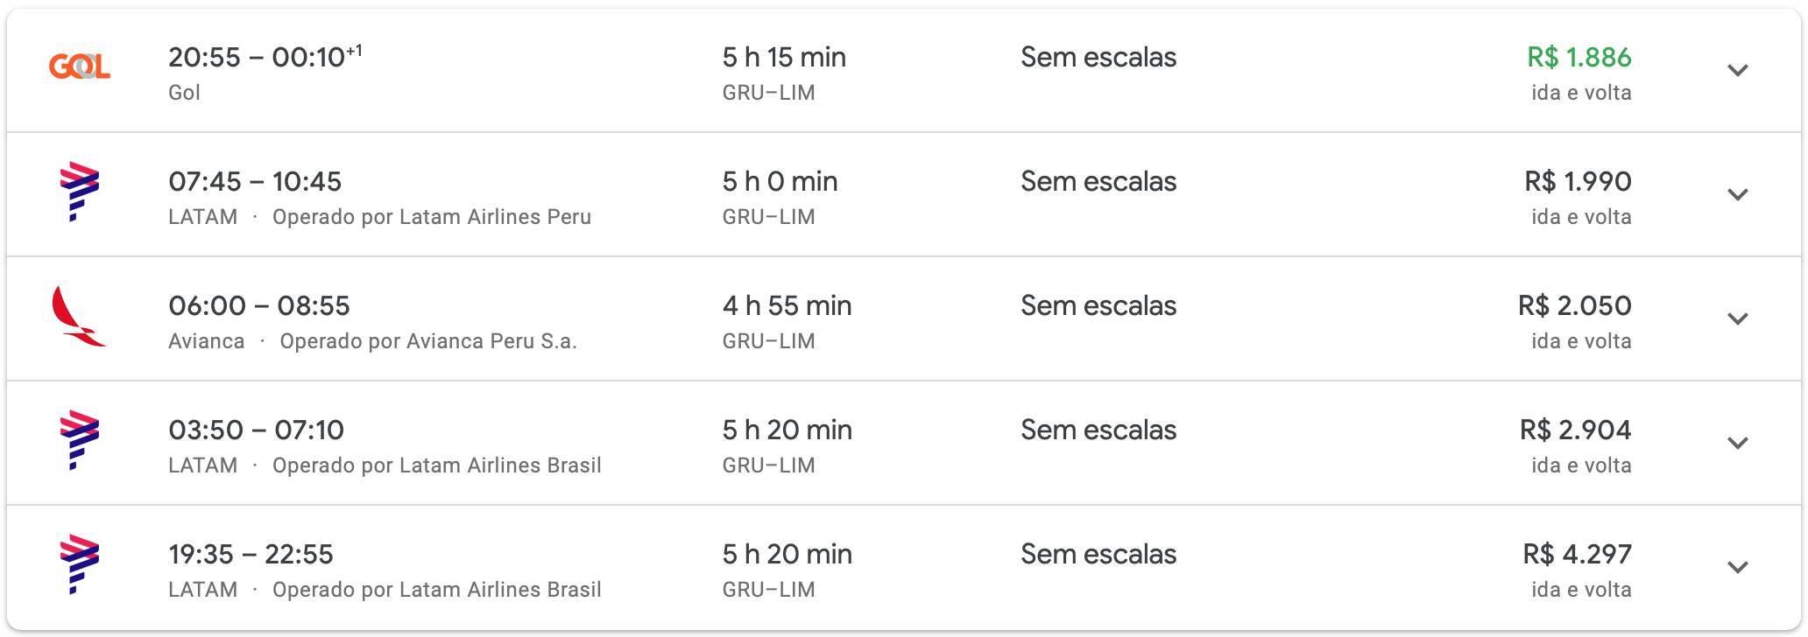Click the 4 h 55 min duration
1808x637 pixels.
787,306
